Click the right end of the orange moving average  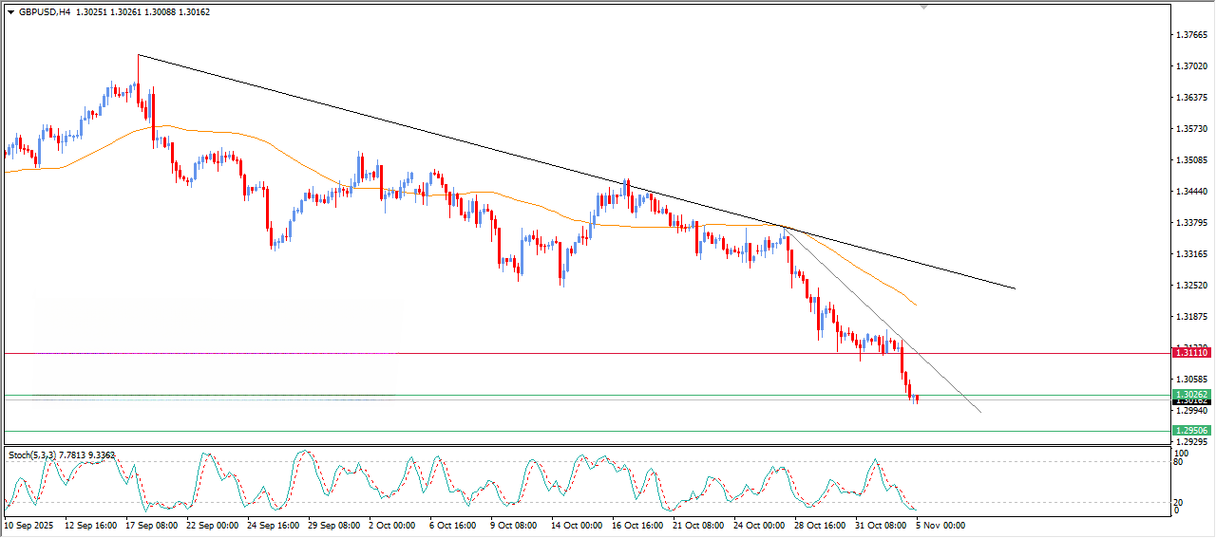(916, 305)
